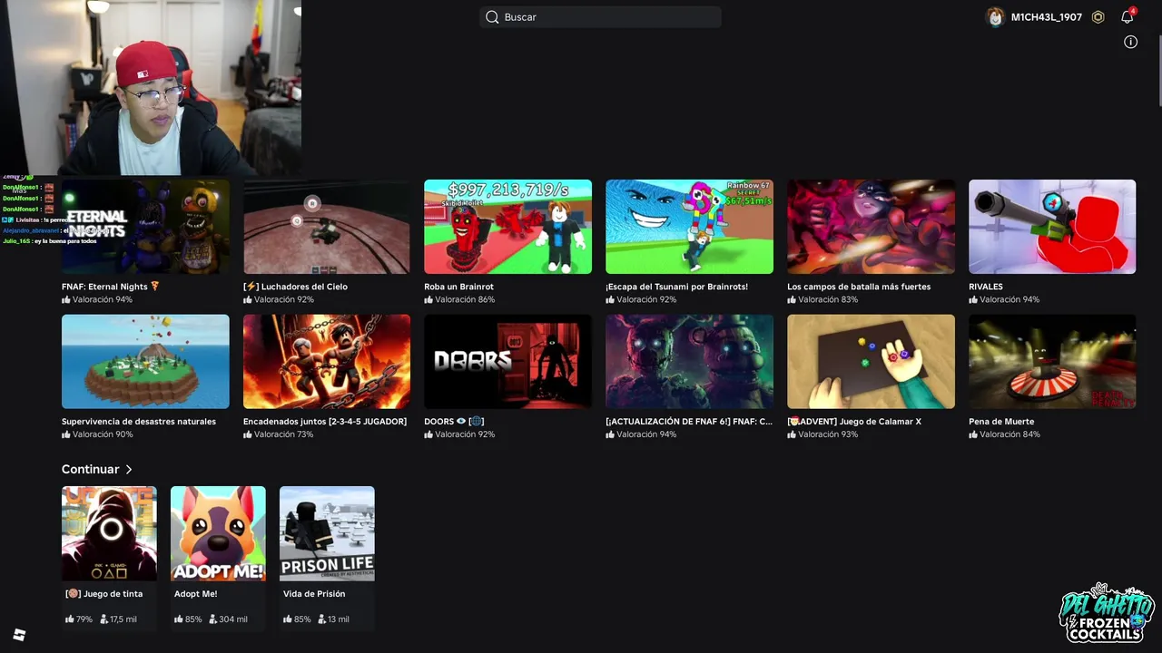The width and height of the screenshot is (1162, 653).
Task: Open the DOORS game thumbnail
Action: click(x=507, y=362)
